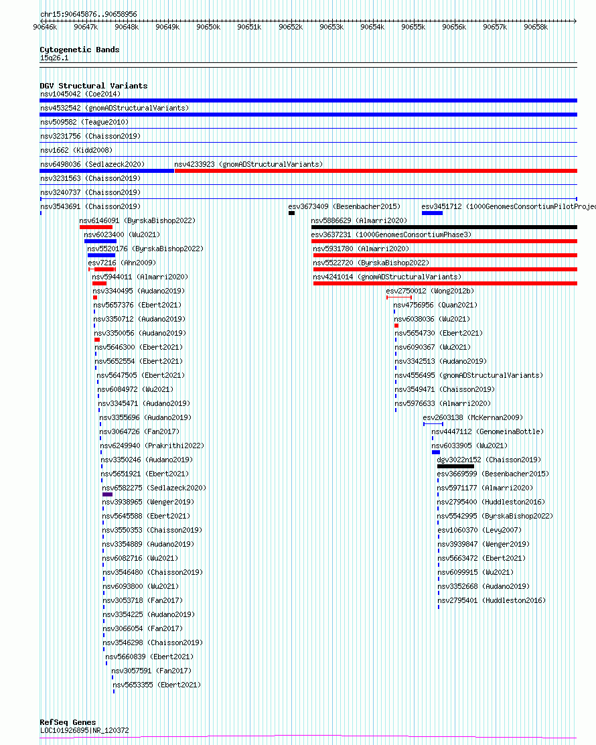Click esv2603138 (McKernan2009) label
The image size is (596, 745).
(473, 417)
